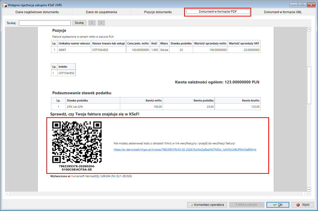Open the Dane nagłówkowe dokumentu tab
318x211 pixels.
point(37,12)
